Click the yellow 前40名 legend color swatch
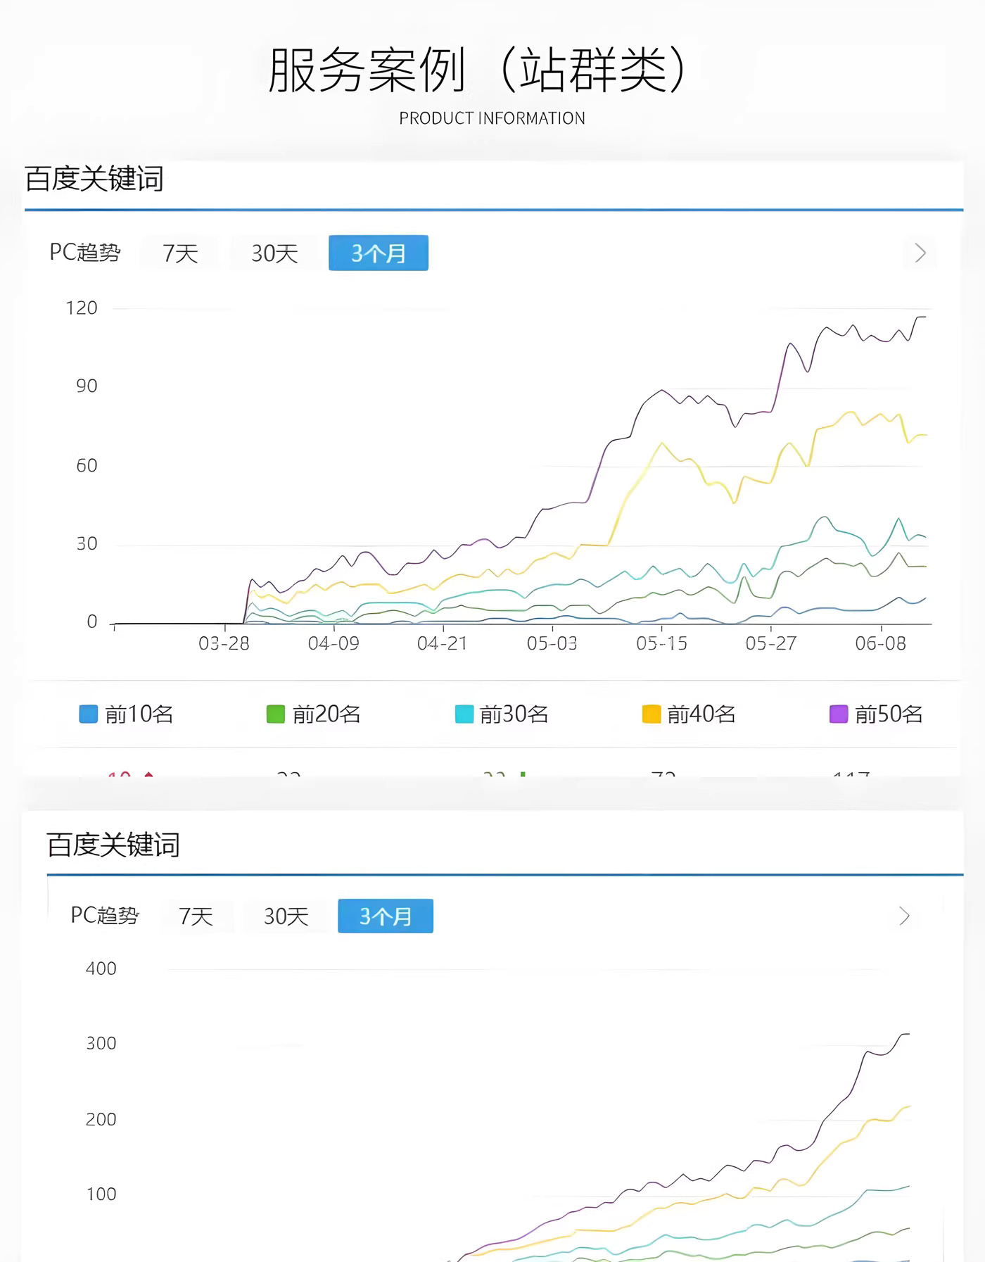This screenshot has width=985, height=1262. (652, 714)
